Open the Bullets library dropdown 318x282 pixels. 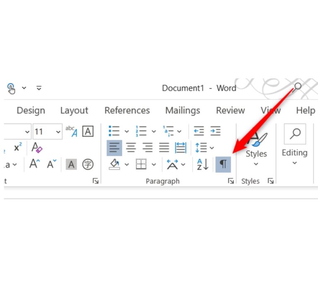[127, 131]
